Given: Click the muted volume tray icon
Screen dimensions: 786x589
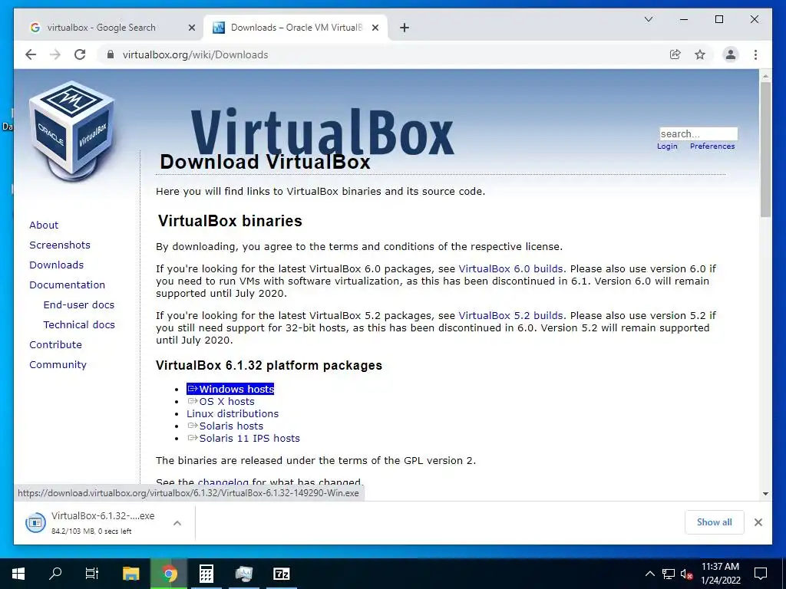Looking at the screenshot, I should point(686,574).
